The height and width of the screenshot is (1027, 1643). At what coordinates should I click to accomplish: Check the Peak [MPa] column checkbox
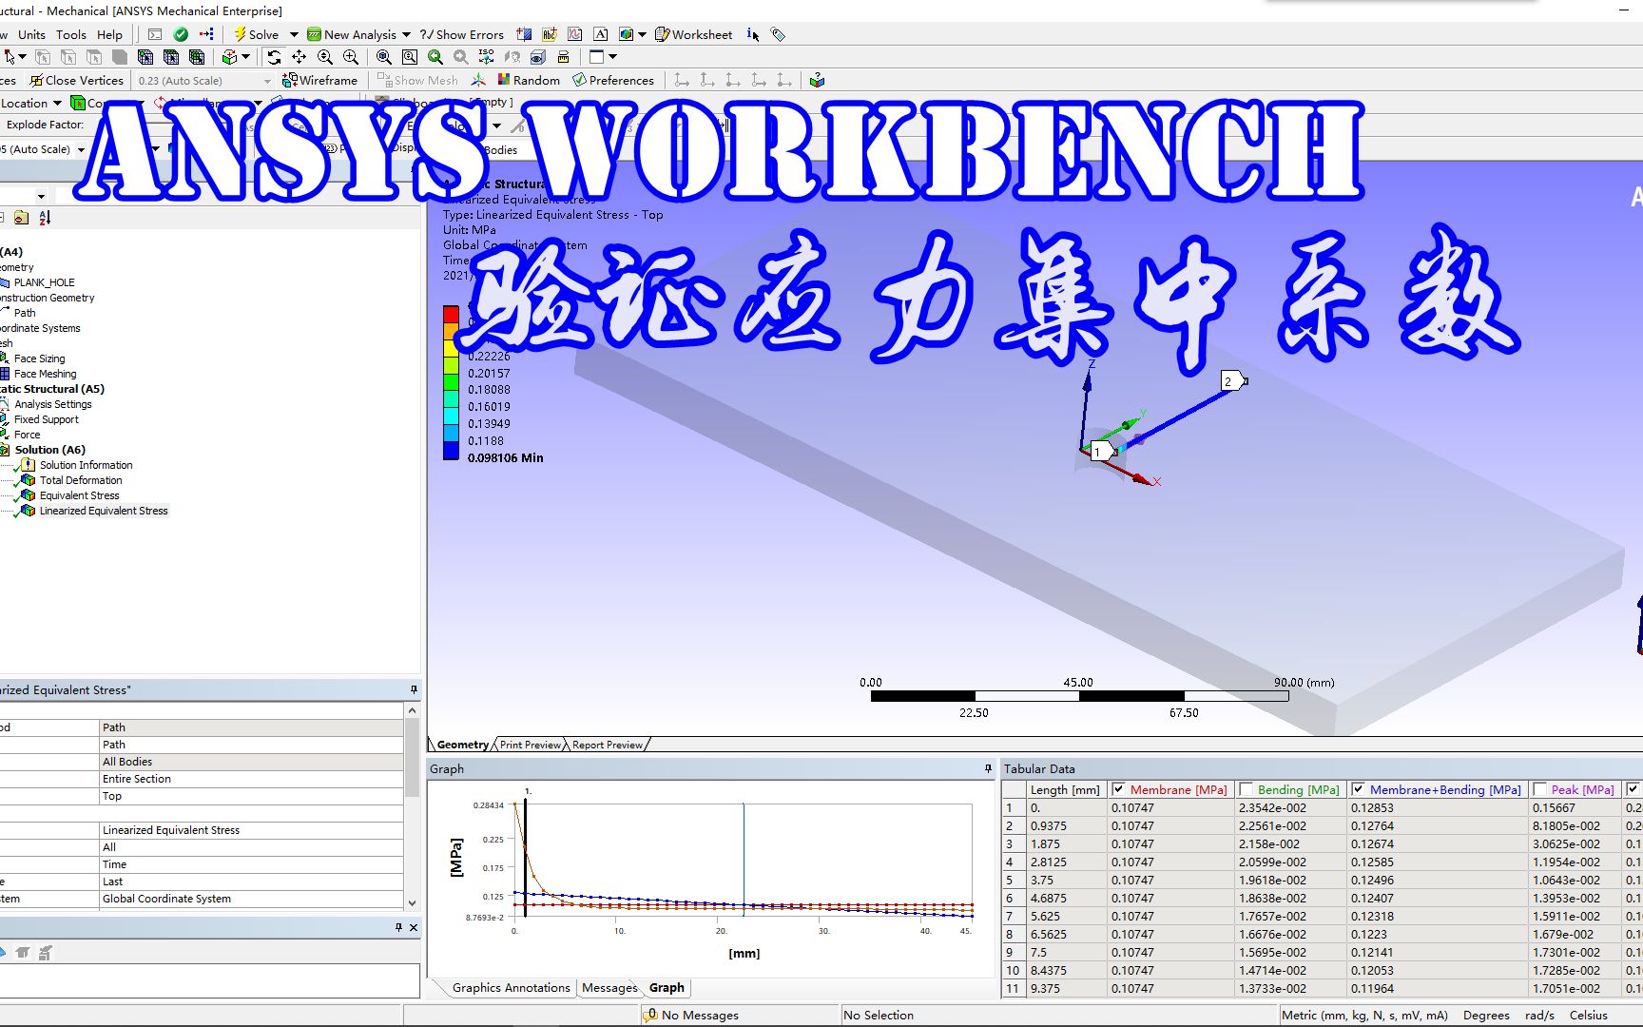(1539, 789)
